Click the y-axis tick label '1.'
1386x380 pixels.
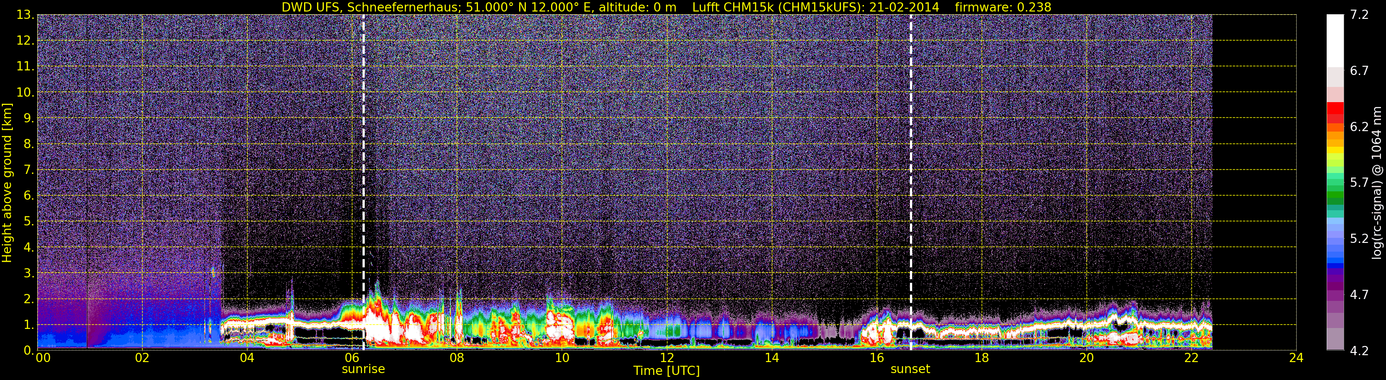click(29, 325)
